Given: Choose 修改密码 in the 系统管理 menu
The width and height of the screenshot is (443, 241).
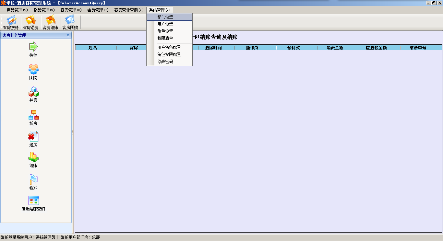Looking at the screenshot, I should click(x=165, y=62).
